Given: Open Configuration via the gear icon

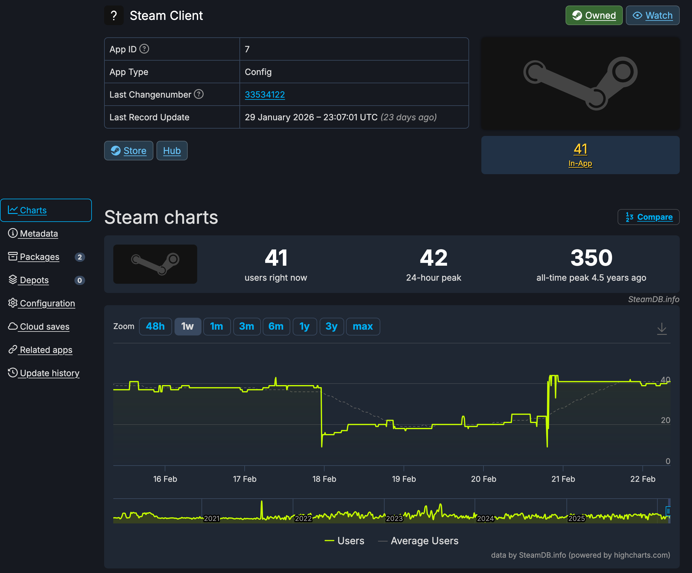Looking at the screenshot, I should pos(12,303).
